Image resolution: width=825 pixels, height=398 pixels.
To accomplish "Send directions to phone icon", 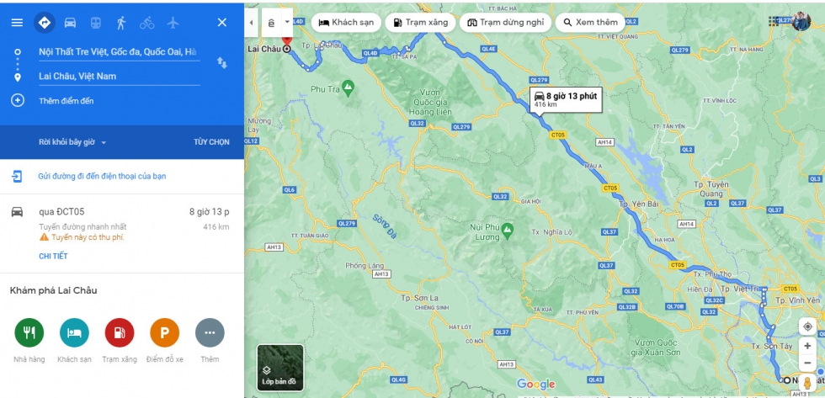I will point(17,176).
